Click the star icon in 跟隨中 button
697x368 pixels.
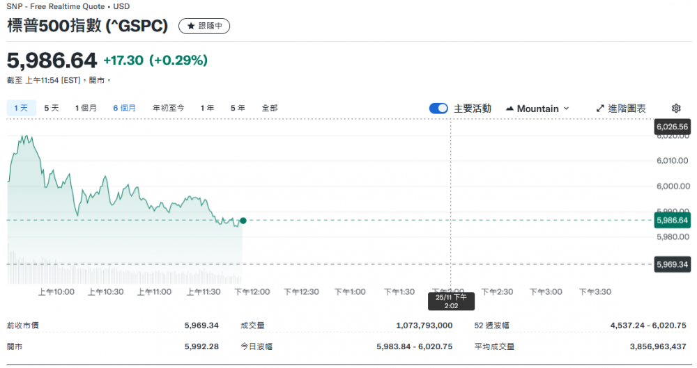pos(191,26)
